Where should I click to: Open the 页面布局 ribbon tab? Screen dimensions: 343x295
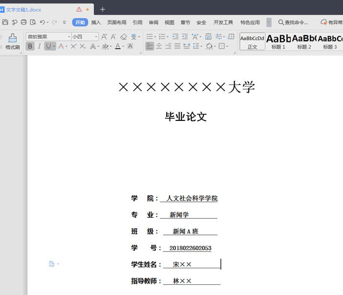pyautogui.click(x=117, y=22)
